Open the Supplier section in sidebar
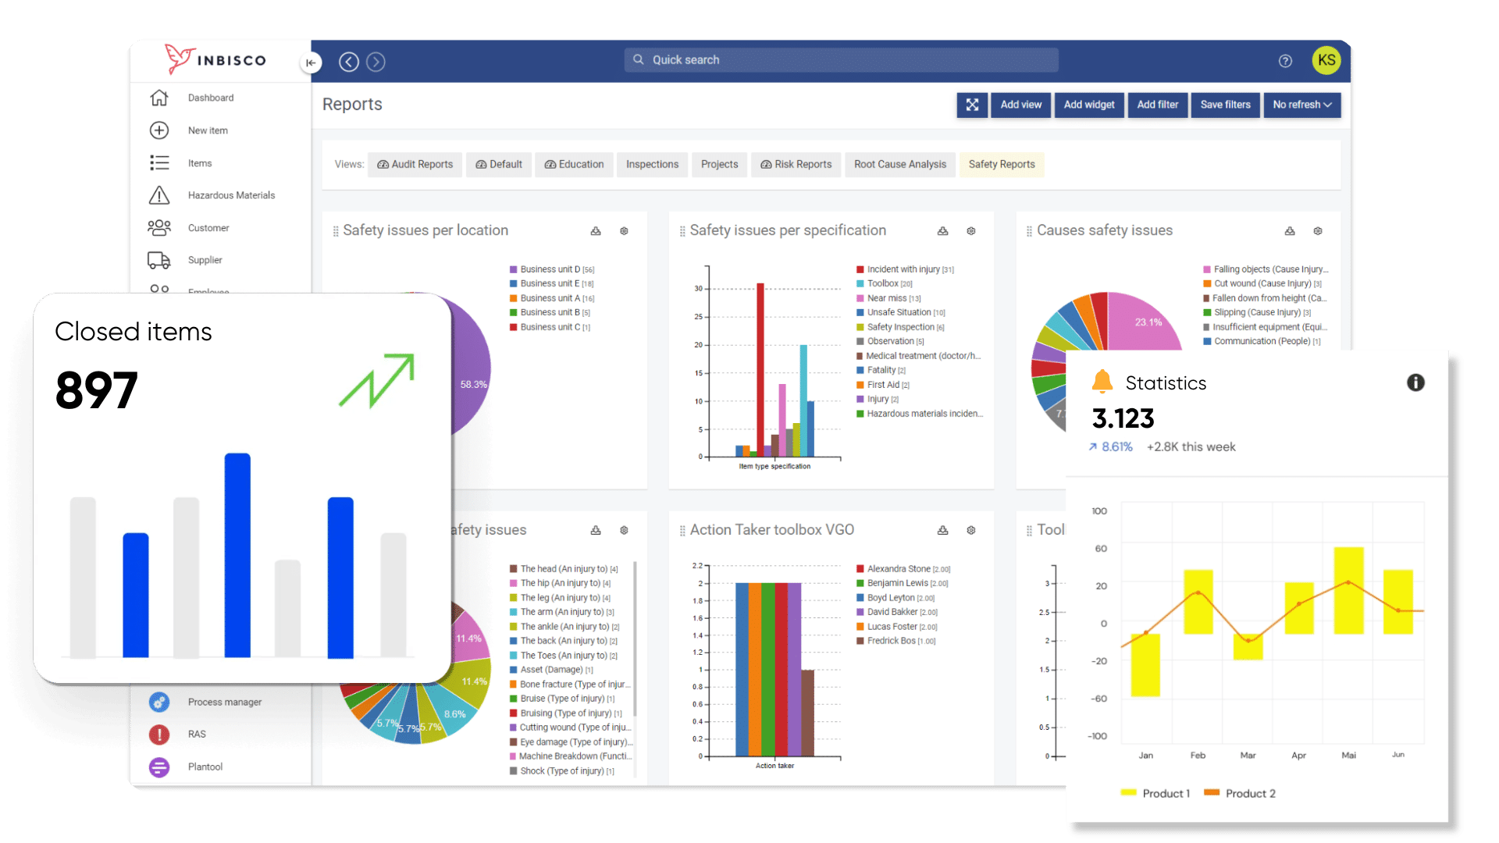 click(x=160, y=260)
